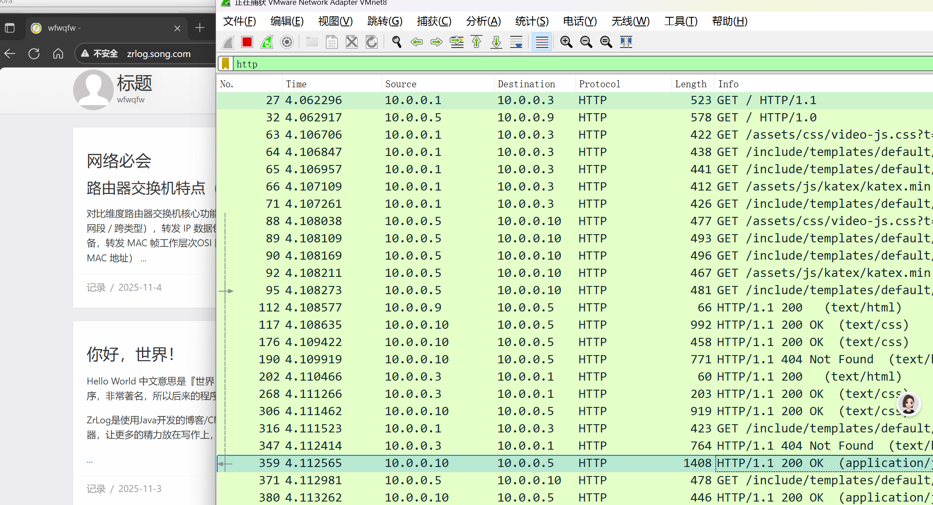Stop the running packet capture
This screenshot has height=505, width=933.
click(247, 42)
